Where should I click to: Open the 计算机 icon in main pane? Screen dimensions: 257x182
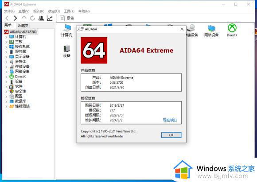coord(66,31)
